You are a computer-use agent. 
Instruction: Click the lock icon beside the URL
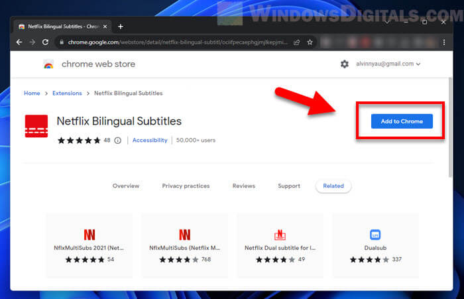tap(62, 42)
